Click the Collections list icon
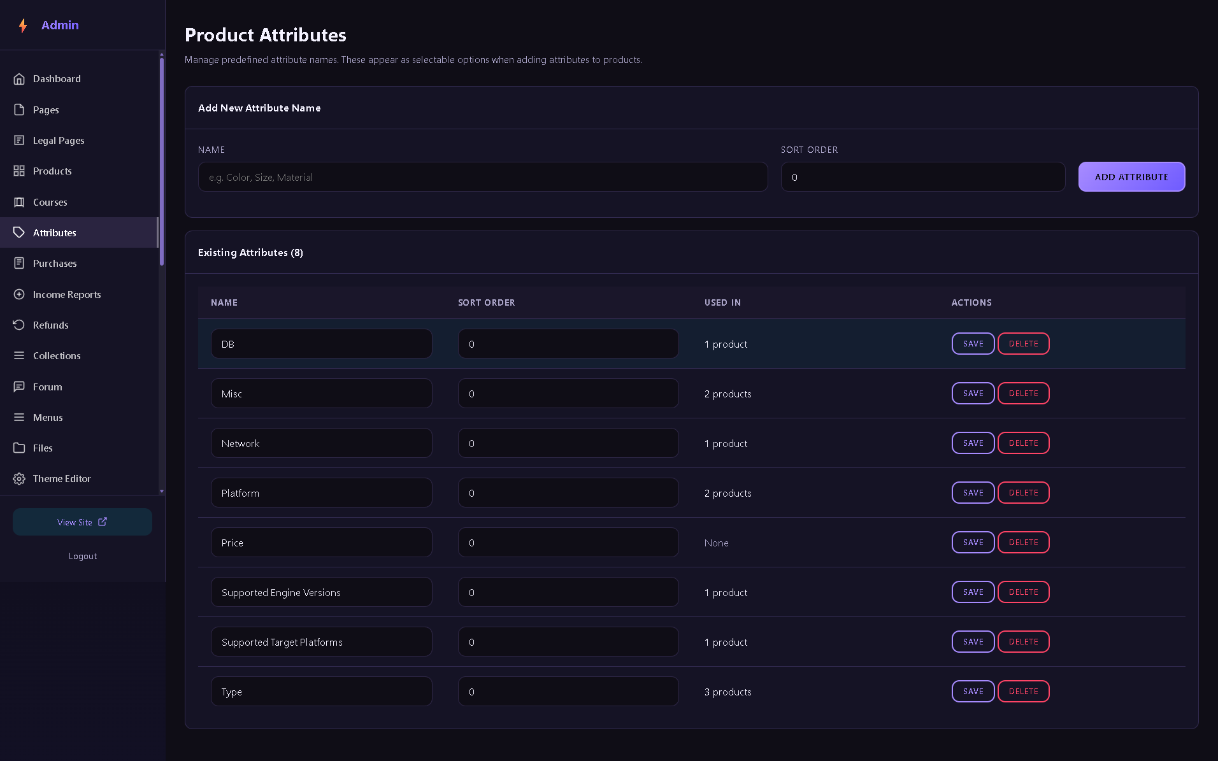1218x761 pixels. pos(19,355)
